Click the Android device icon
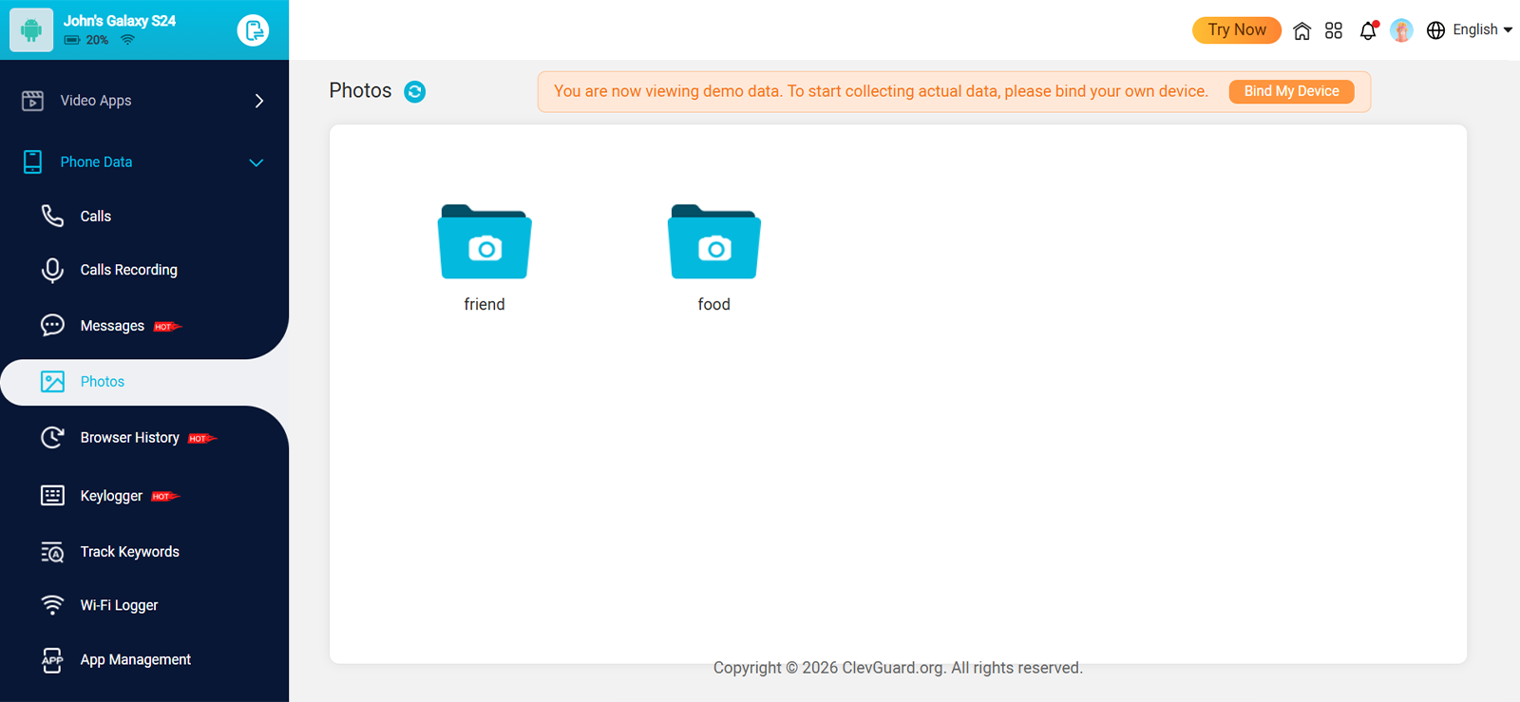1520x702 pixels. (x=31, y=30)
